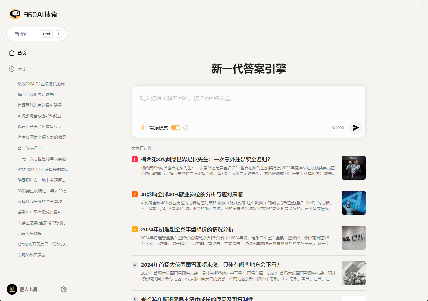Click the 360AI搜索 logo icon
Screen dimensions: 428x301
click(15, 14)
